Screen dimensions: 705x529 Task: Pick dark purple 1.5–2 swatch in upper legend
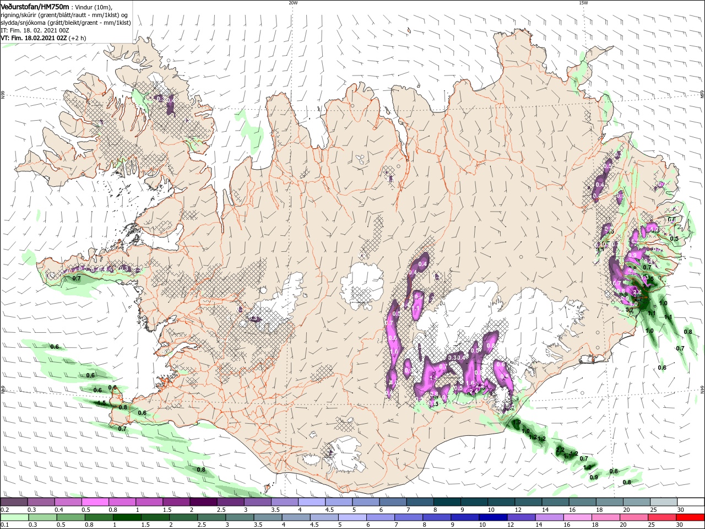tap(176, 501)
